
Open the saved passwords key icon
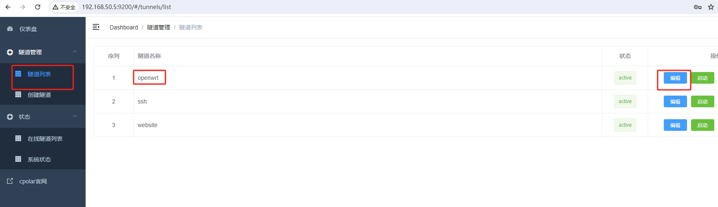698,7
